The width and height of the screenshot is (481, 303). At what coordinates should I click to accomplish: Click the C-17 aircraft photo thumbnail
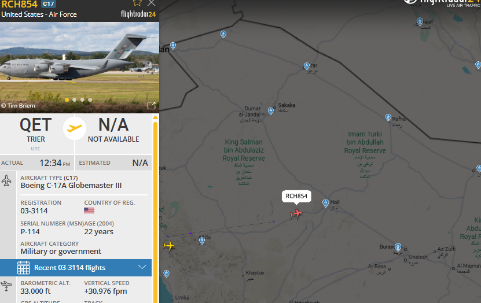coord(79,68)
